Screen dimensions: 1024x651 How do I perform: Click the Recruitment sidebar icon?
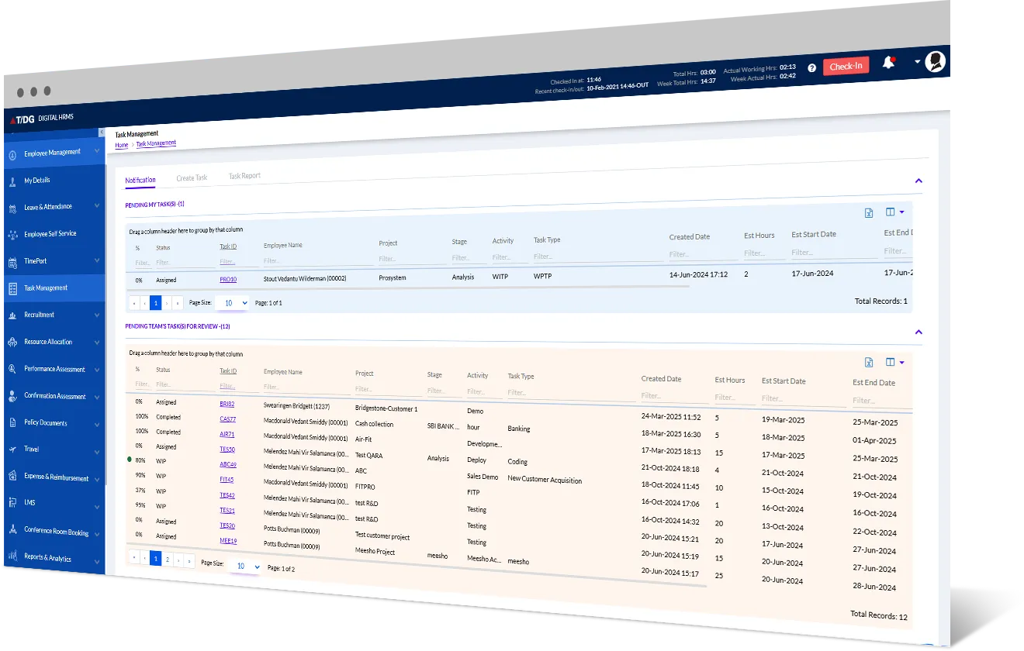[x=12, y=315]
